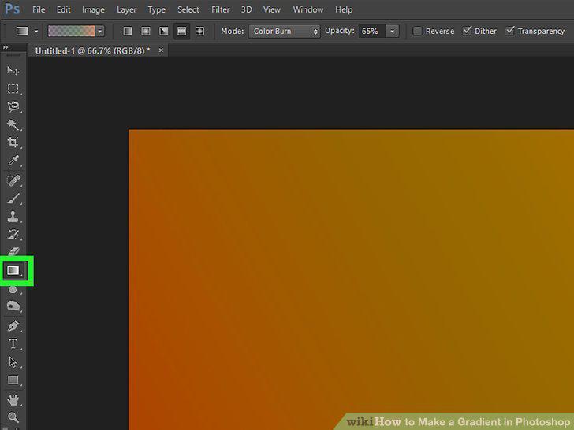
Task: Choose the Reflected Gradient style
Action: point(181,31)
